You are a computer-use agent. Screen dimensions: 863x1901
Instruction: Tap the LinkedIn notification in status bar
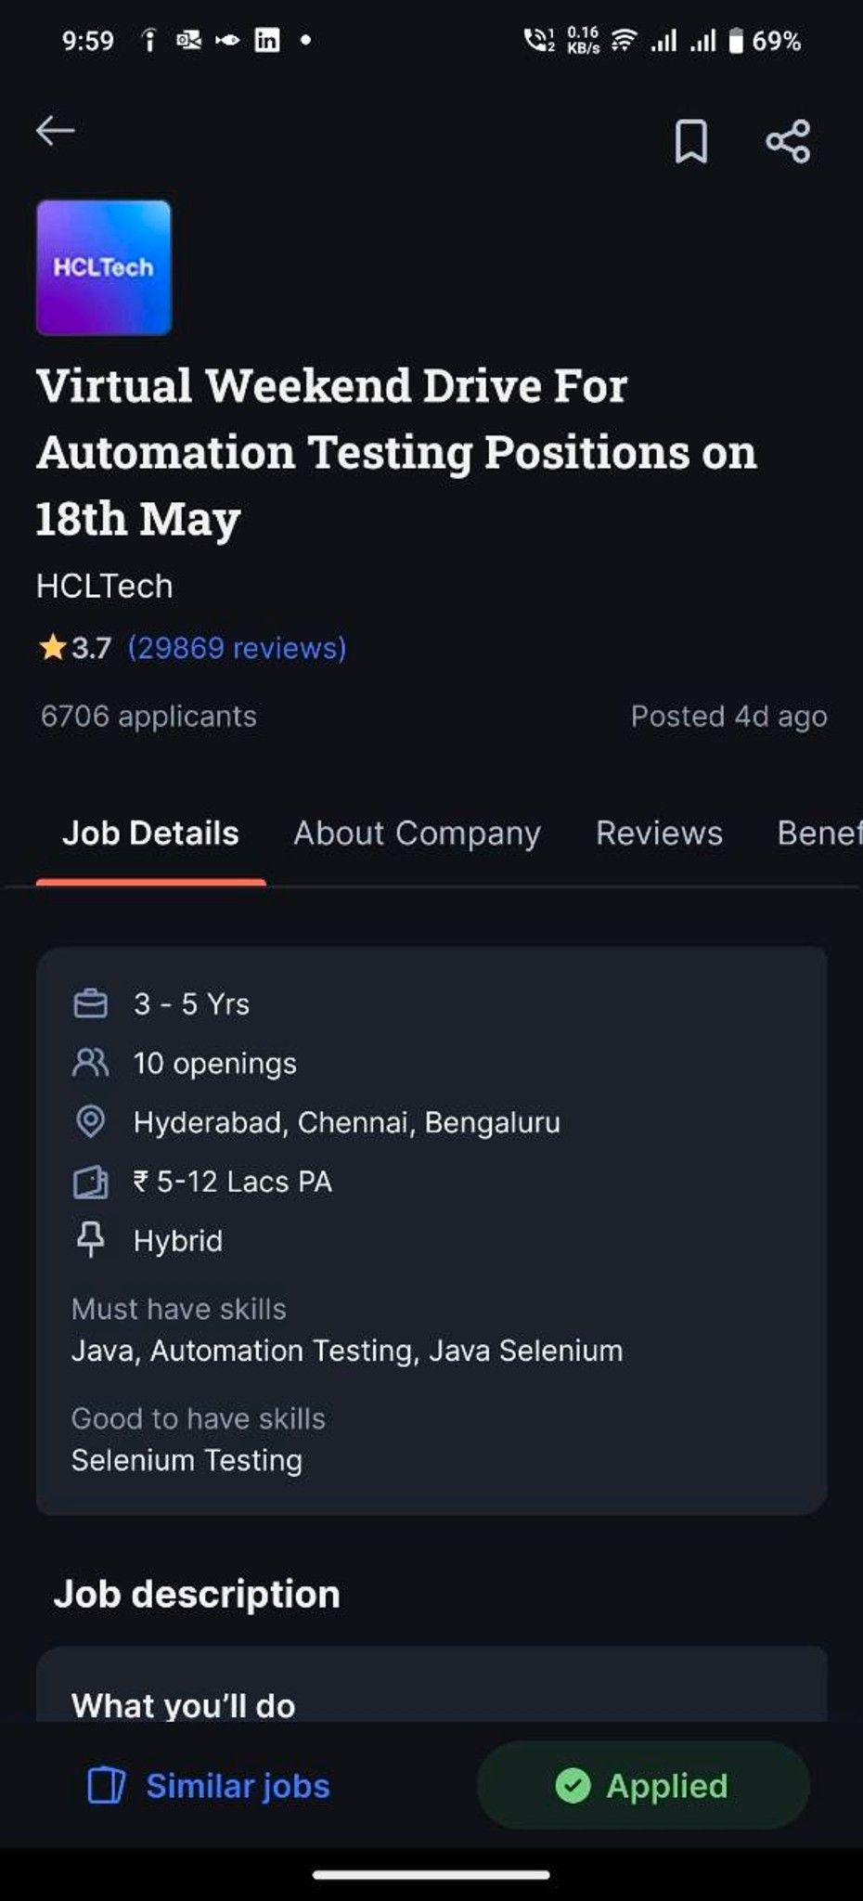coord(267,40)
